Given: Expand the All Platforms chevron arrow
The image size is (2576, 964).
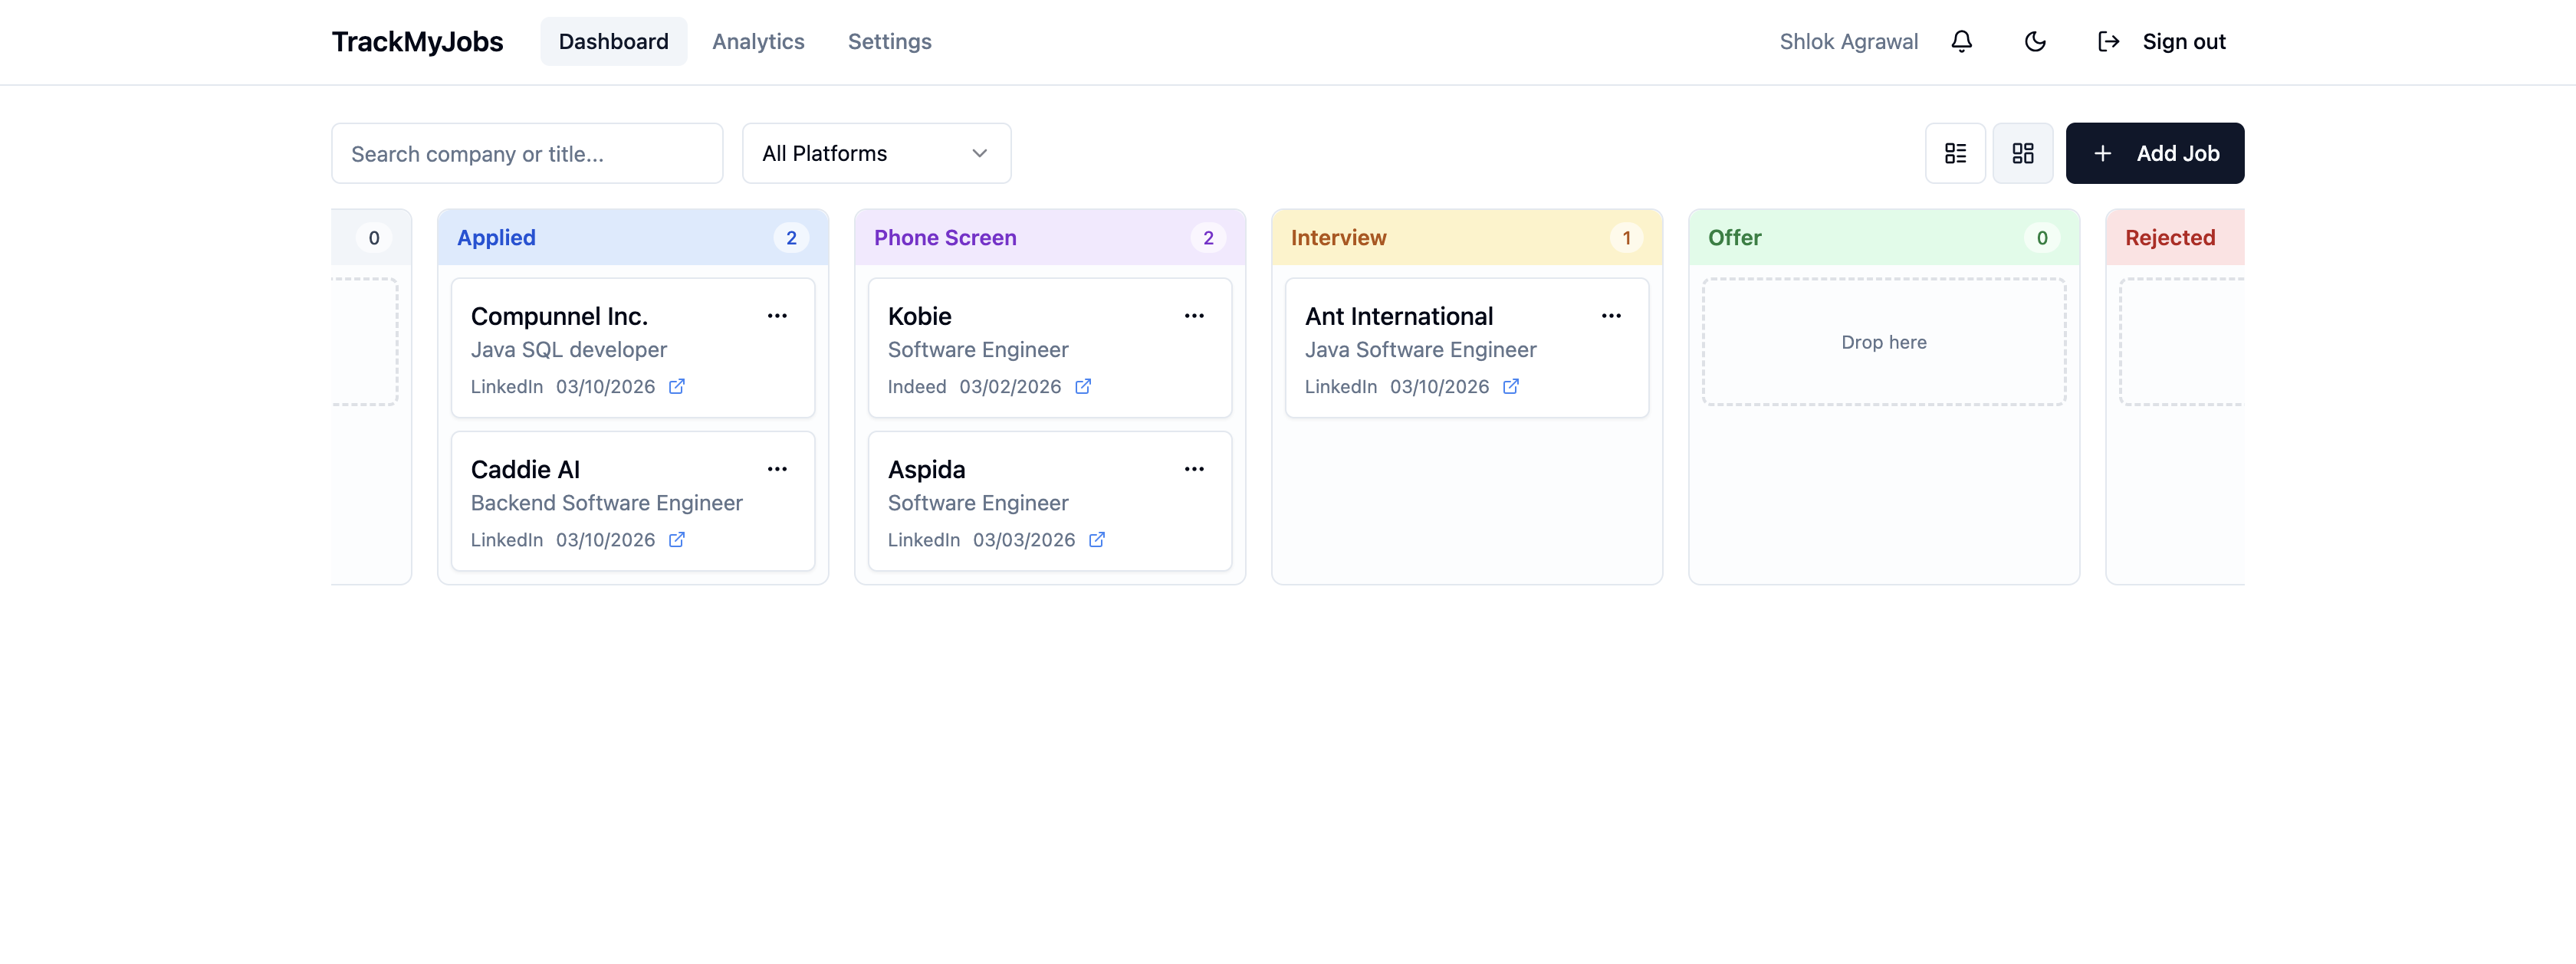Looking at the screenshot, I should [979, 153].
